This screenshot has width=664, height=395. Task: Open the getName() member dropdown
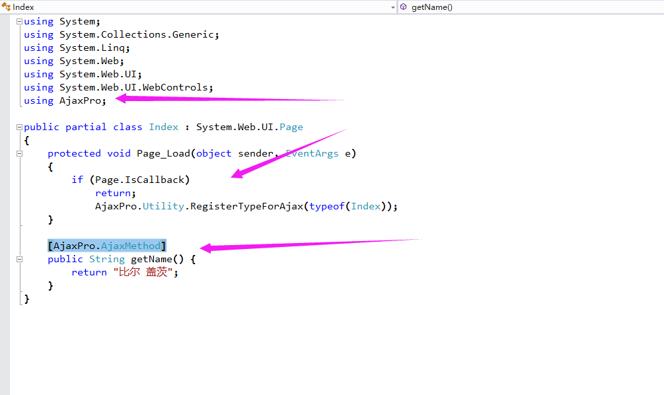[x=531, y=7]
